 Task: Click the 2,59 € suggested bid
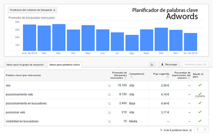tap(165, 86)
